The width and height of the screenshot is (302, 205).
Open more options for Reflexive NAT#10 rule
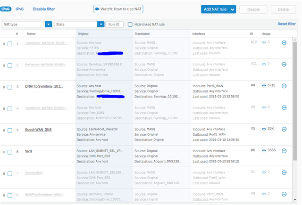(x=284, y=64)
